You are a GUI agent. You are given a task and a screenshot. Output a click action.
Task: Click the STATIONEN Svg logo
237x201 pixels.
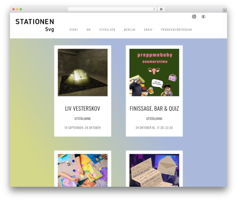(x=35, y=25)
